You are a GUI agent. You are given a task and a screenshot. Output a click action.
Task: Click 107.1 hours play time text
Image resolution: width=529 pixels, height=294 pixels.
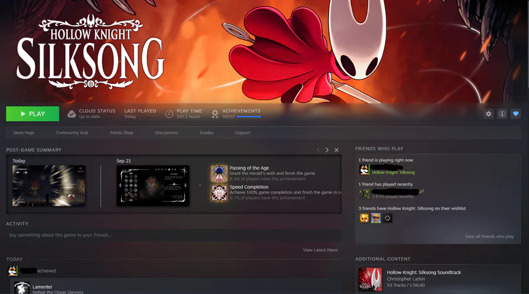(x=188, y=117)
